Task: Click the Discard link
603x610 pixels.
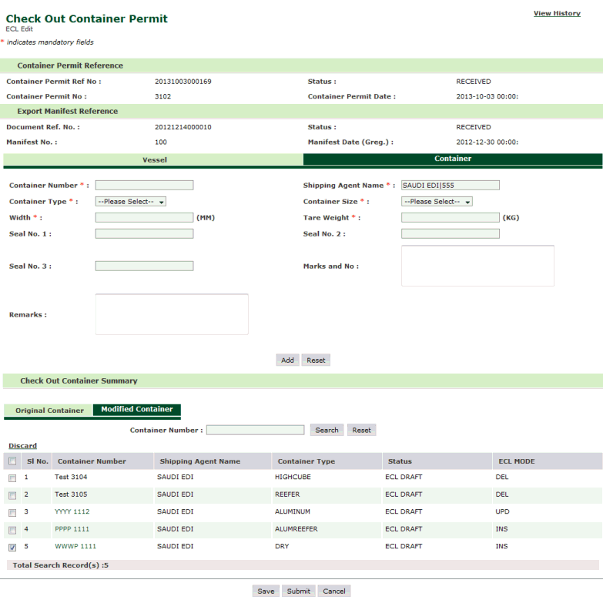Action: pyautogui.click(x=22, y=446)
